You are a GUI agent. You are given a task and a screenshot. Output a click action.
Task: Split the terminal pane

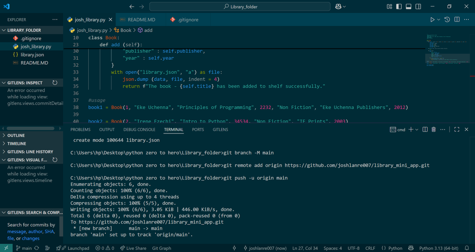pyautogui.click(x=425, y=129)
